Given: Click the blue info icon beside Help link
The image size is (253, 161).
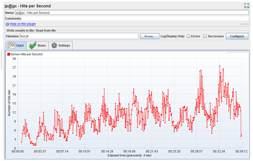Looking at the screenshot, I should [x=7, y=24].
